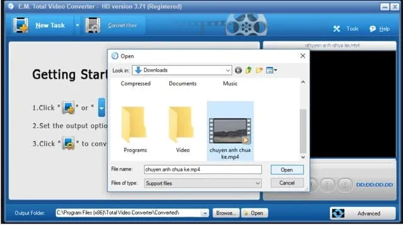This screenshot has width=403, height=226.
Task: Click the New Task film icon
Action: pyautogui.click(x=21, y=25)
